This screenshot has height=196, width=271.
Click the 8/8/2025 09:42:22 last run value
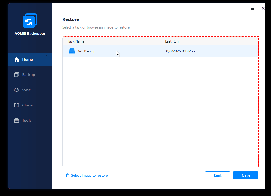(181, 51)
